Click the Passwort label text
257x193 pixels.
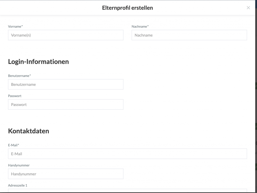pyautogui.click(x=15, y=96)
